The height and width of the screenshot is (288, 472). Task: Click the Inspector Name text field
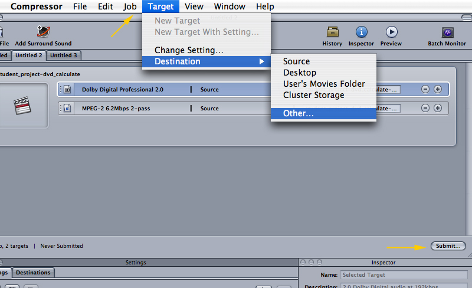404,275
